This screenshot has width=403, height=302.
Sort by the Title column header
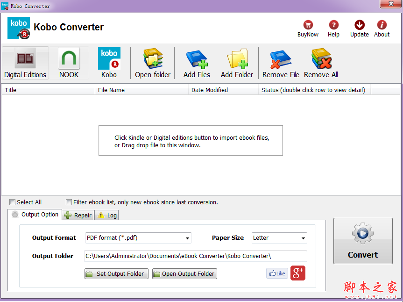pos(49,90)
